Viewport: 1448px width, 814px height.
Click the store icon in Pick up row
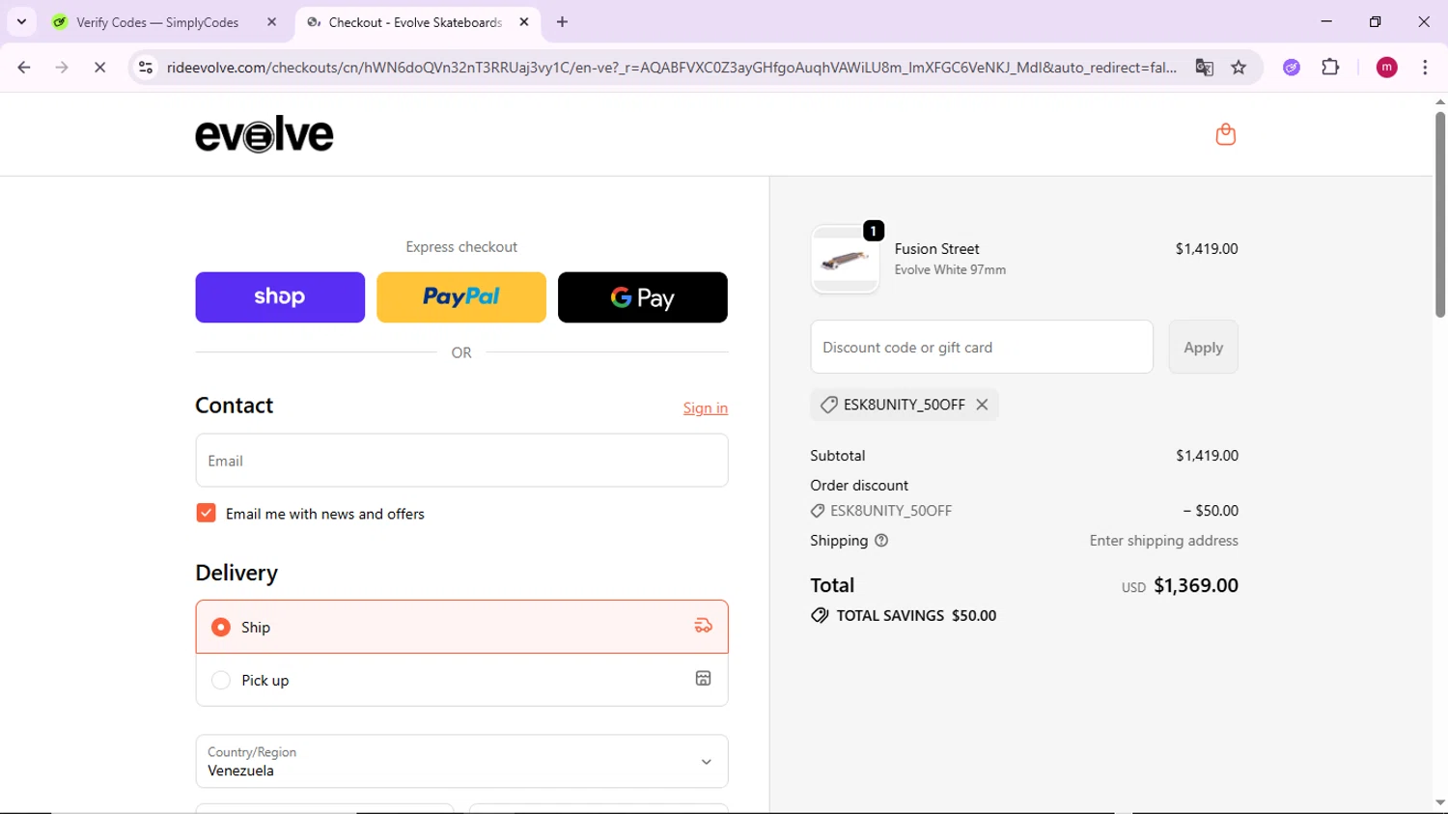[704, 679]
